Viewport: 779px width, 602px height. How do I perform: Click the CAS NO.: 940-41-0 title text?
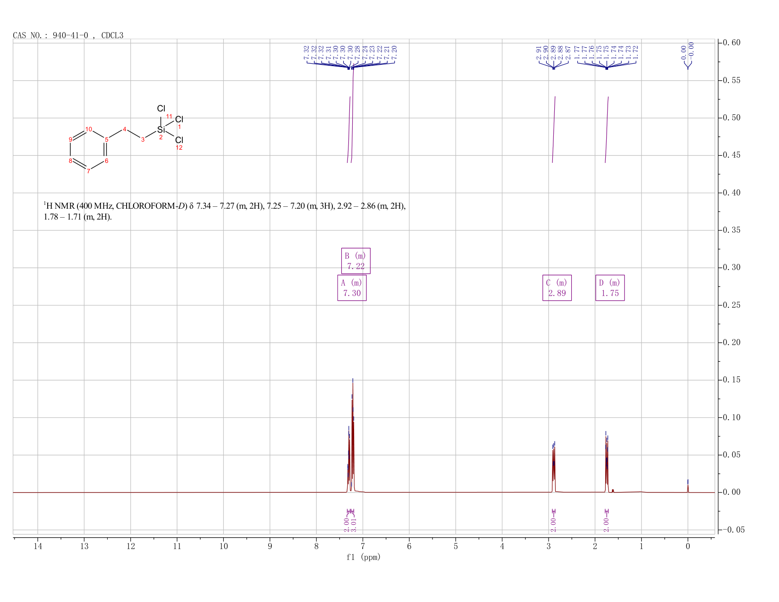click(68, 35)
